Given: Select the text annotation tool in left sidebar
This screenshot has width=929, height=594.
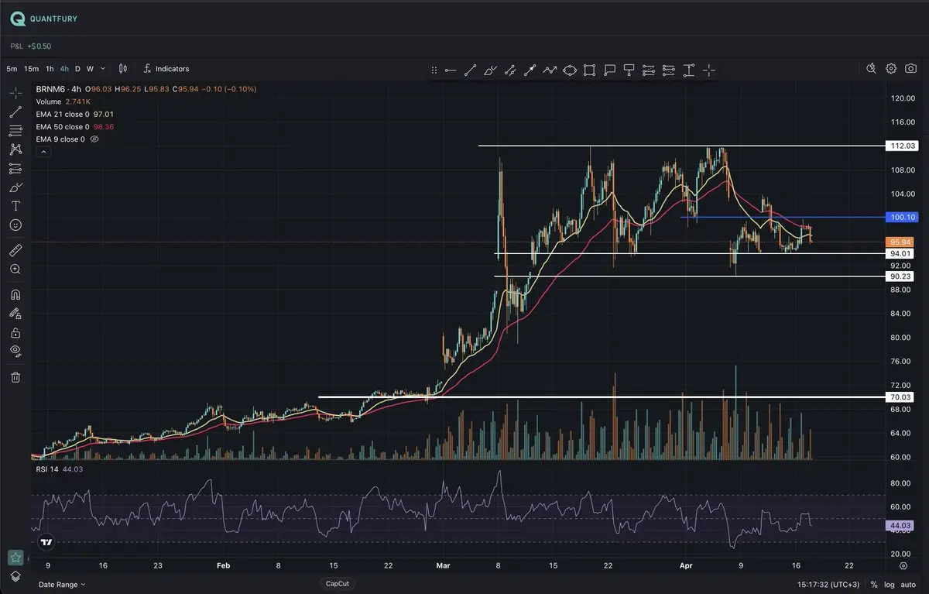Looking at the screenshot, I should pos(15,206).
